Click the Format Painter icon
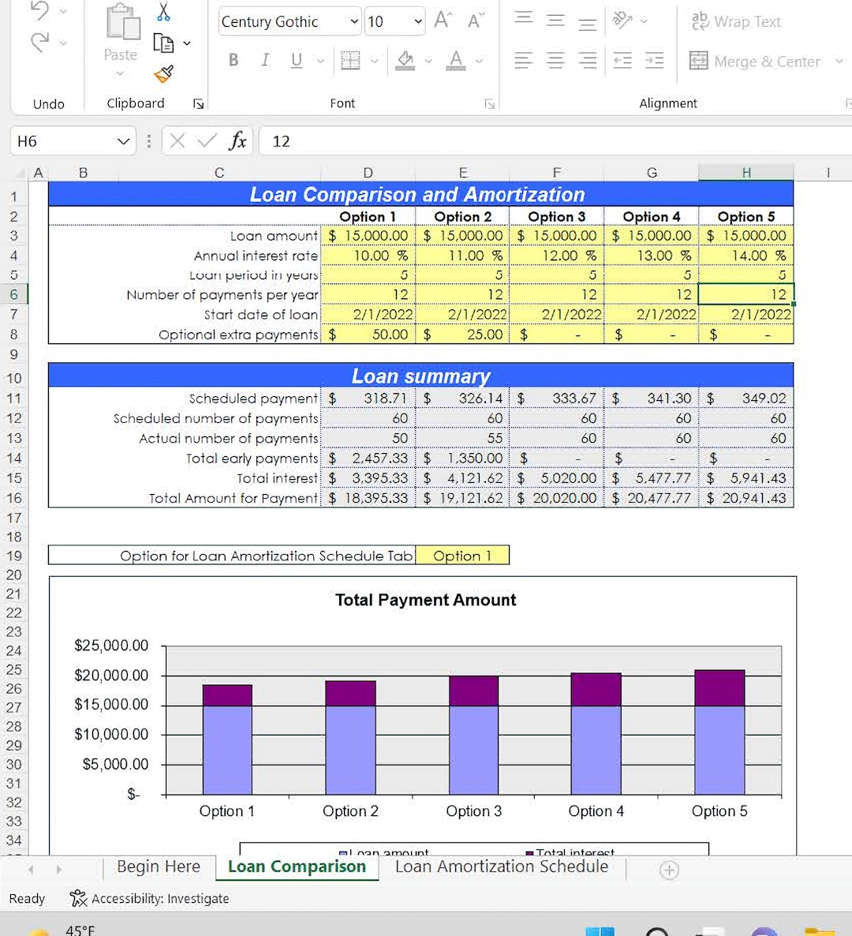This screenshot has height=936, width=852. pyautogui.click(x=164, y=73)
